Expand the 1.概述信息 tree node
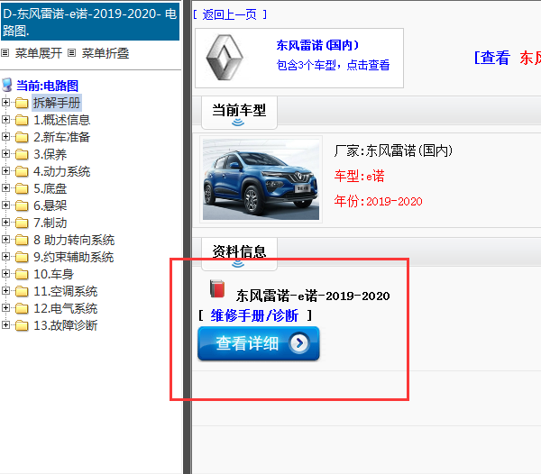Screen dimensions: 541x474 coord(5,120)
